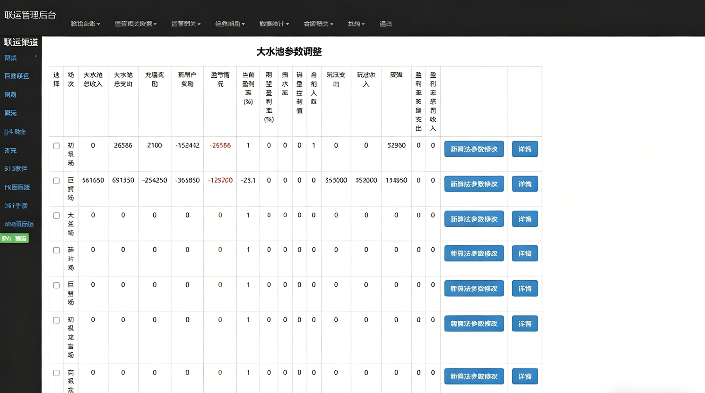Click 新算法参数修改 for 初级场
The width and height of the screenshot is (705, 393).
click(x=474, y=149)
